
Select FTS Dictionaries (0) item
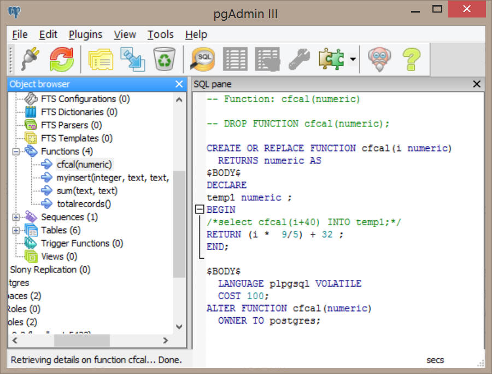tap(79, 112)
